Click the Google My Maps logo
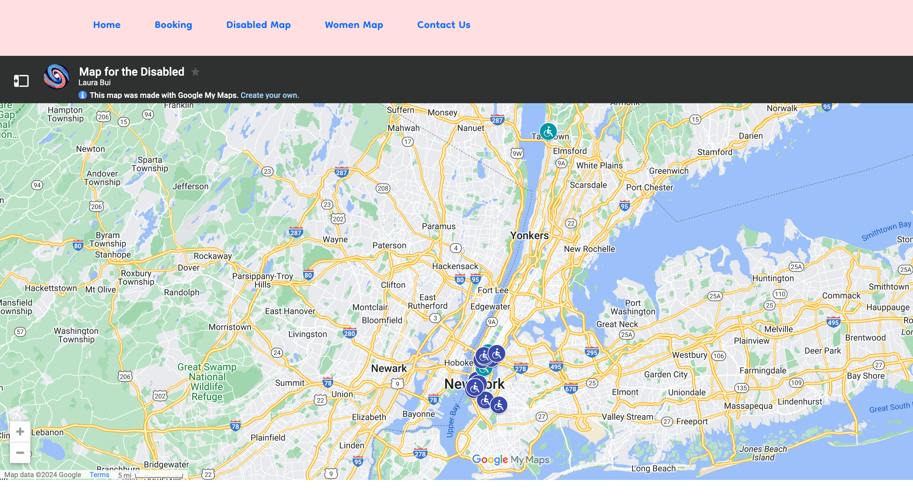The height and width of the screenshot is (504, 913). tap(510, 460)
